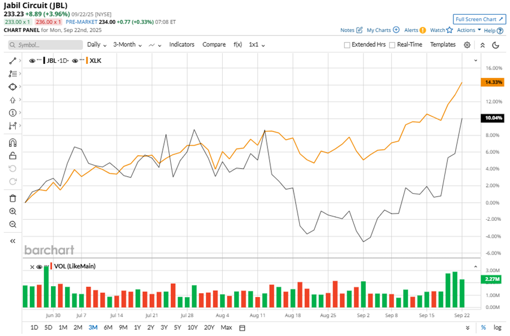Remove the VOL indicator pane
Viewport: 510px width, 336px height.
[32, 267]
